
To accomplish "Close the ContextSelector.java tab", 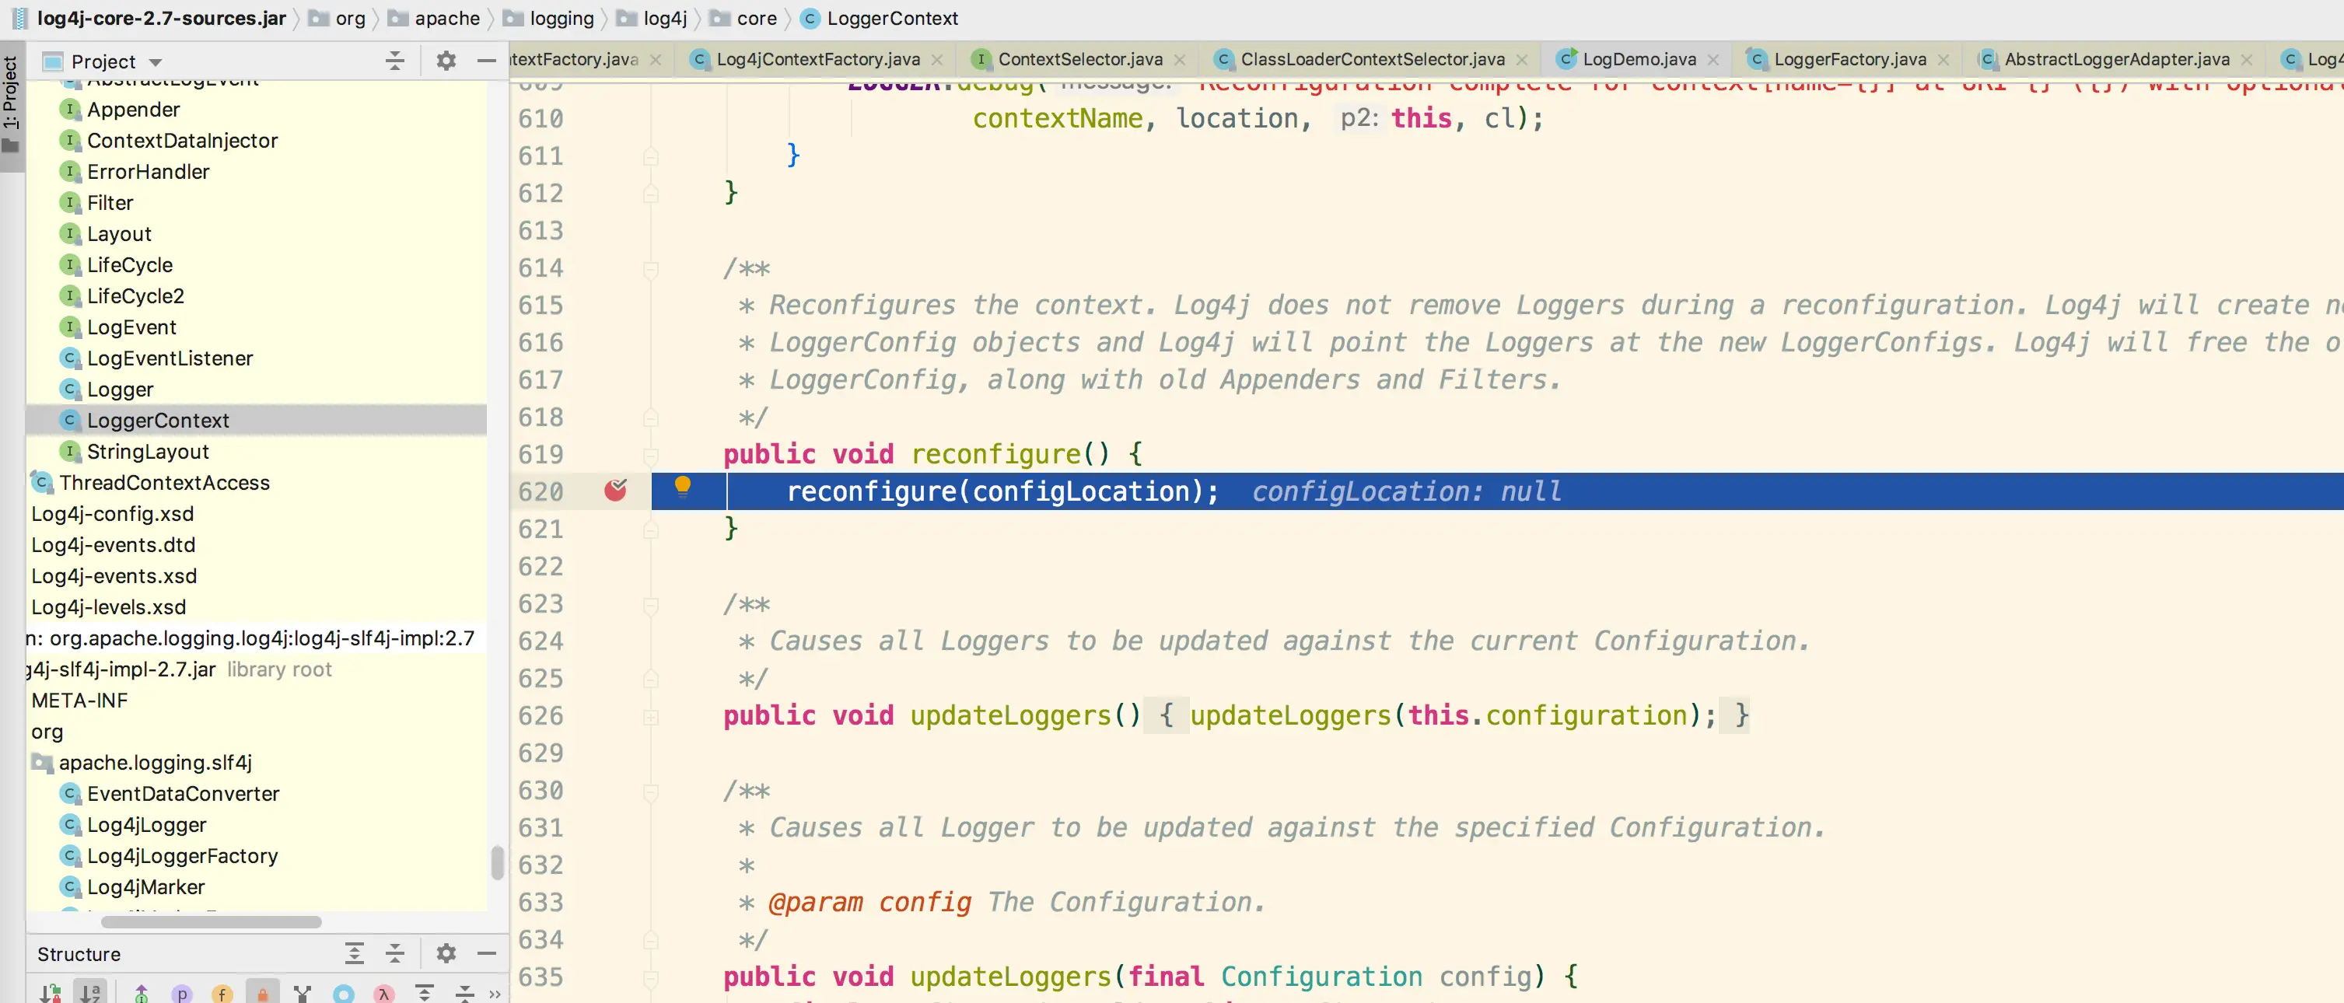I will pos(1181,60).
